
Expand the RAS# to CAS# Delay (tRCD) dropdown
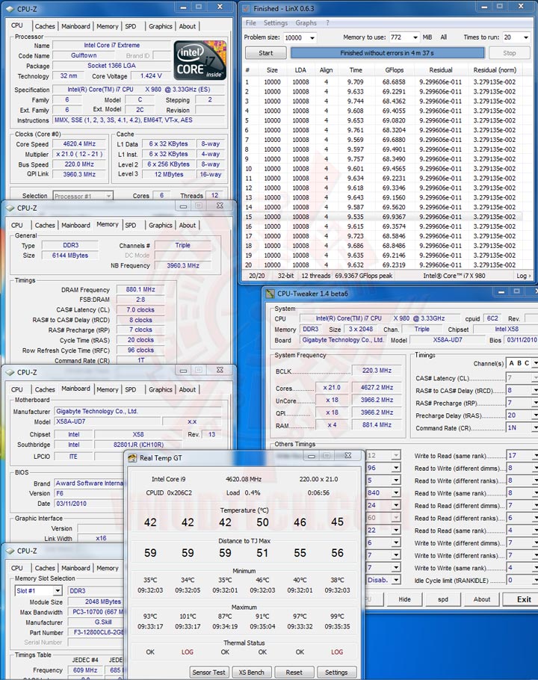click(535, 390)
